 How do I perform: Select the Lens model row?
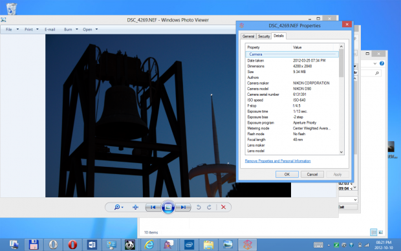(292, 151)
